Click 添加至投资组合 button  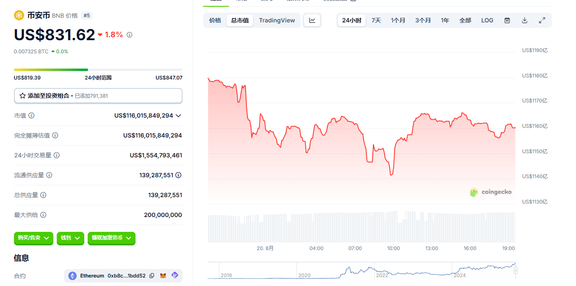(x=98, y=96)
